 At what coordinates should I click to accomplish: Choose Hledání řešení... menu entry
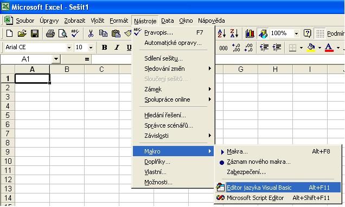[x=173, y=115]
